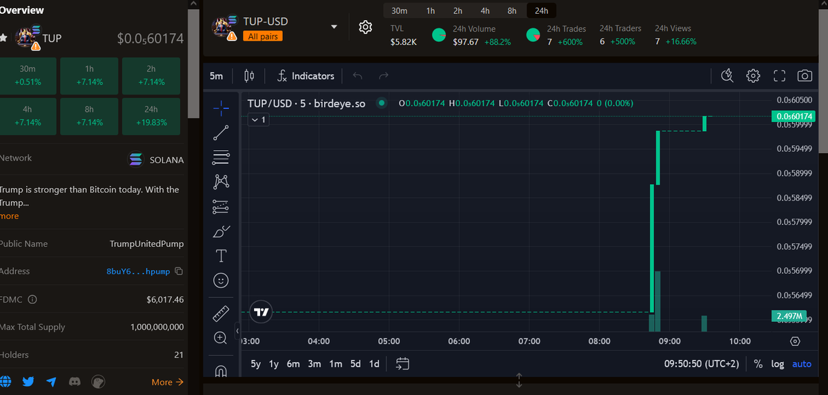Collapse the indicator legend chevron
828x395 pixels.
[x=259, y=119]
